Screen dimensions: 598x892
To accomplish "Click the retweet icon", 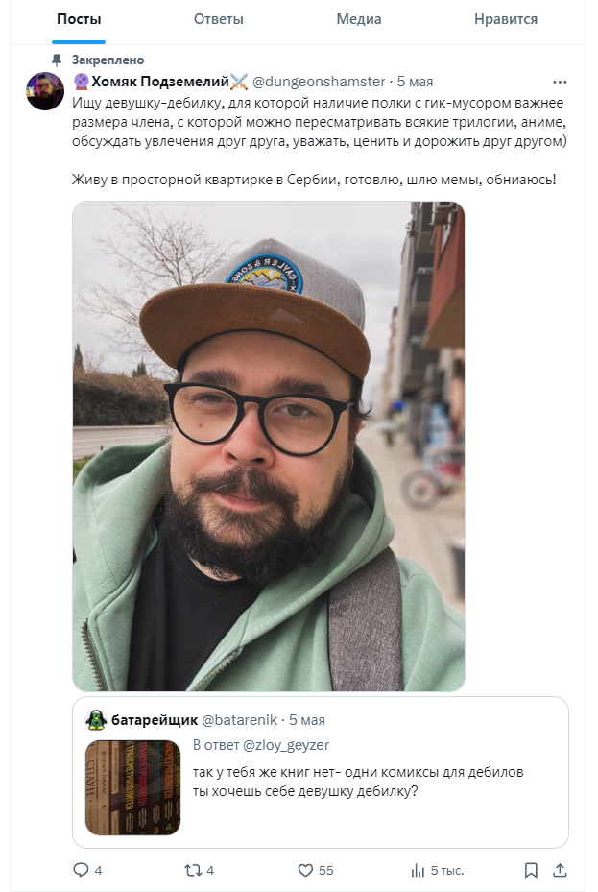I will click(193, 870).
